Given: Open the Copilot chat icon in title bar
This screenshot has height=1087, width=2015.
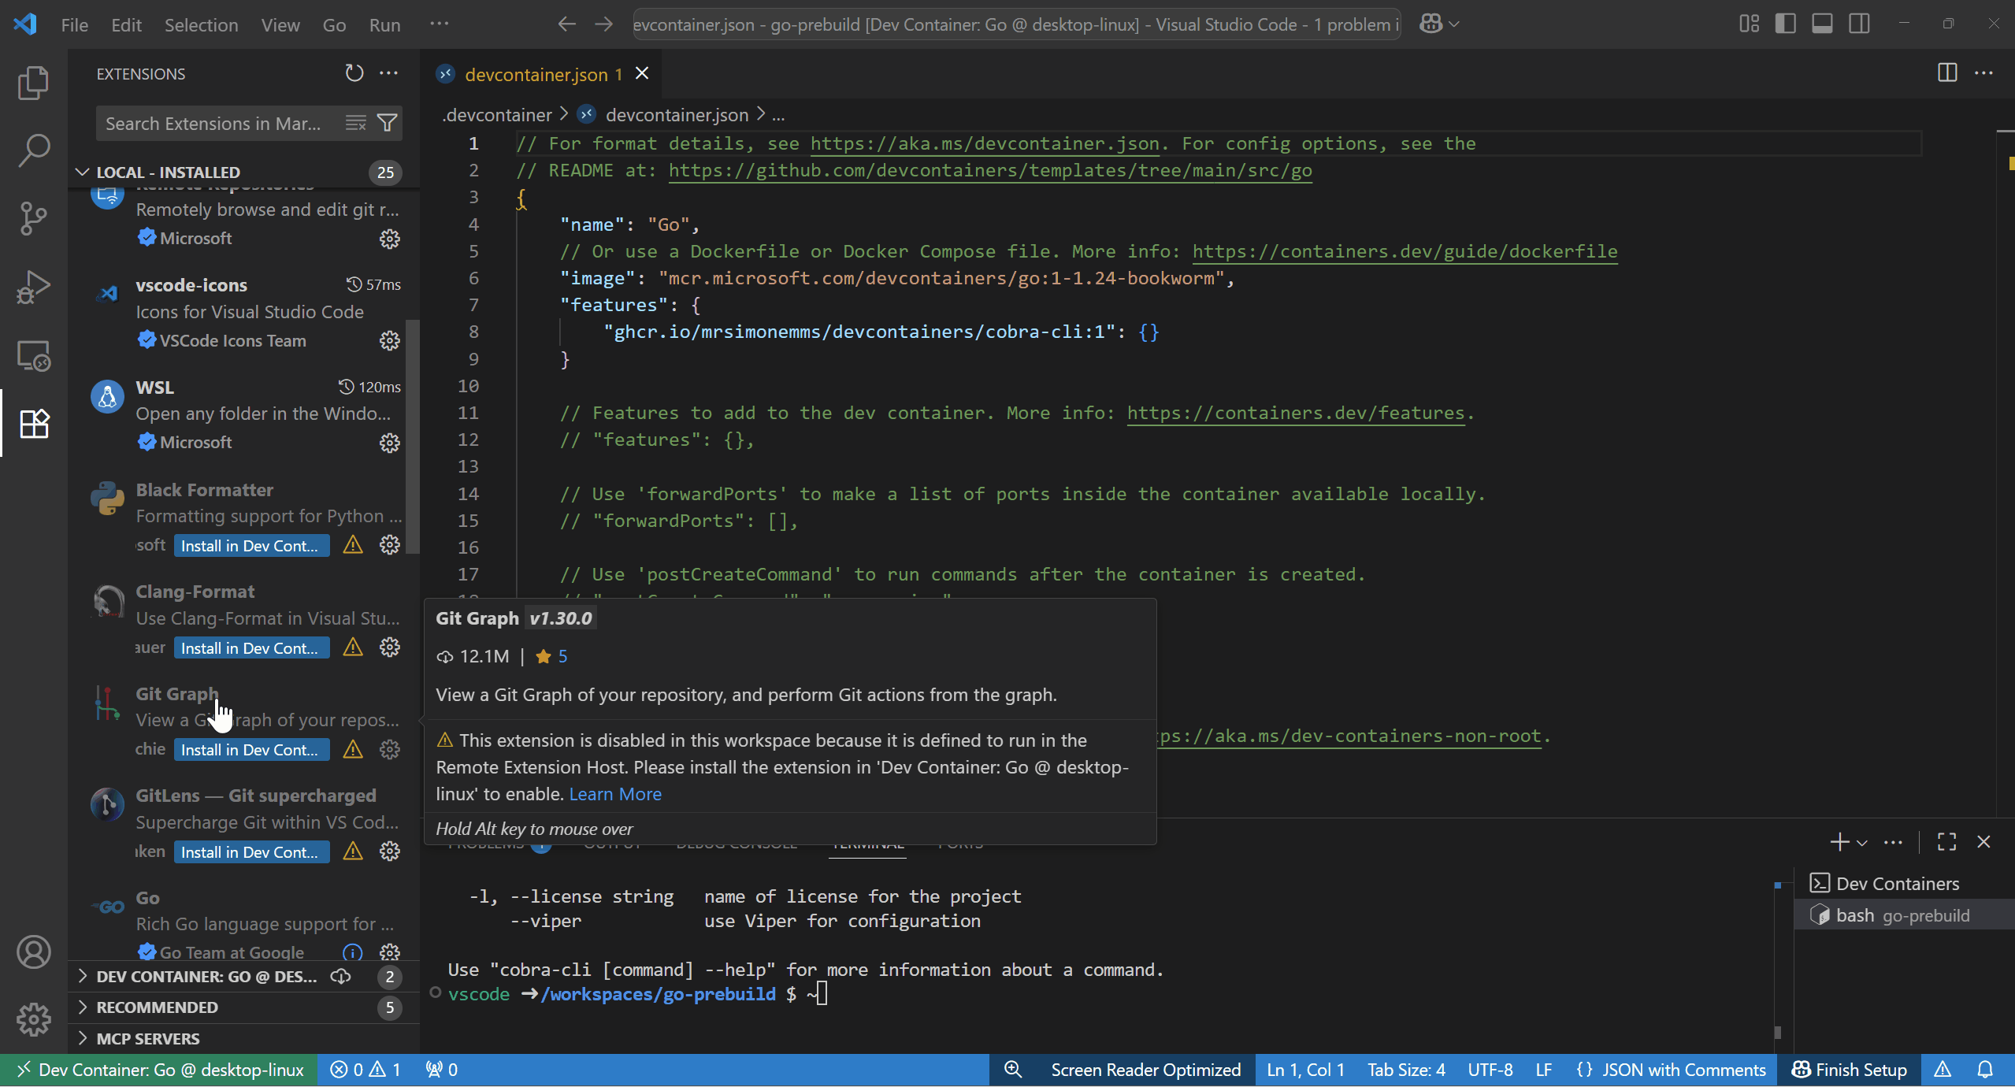Looking at the screenshot, I should [1431, 24].
